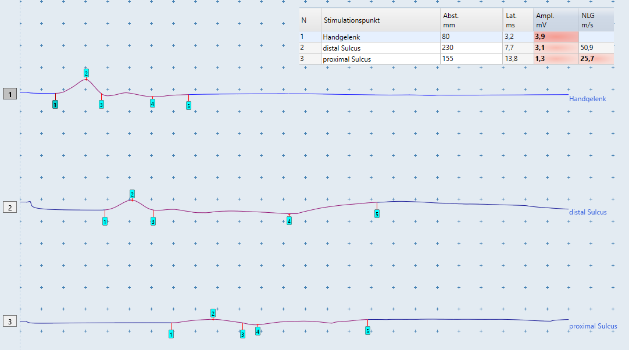This screenshot has width=629, height=350.
Task: Select marker 2 on the distal Sulcus trace
Action: pos(132,194)
